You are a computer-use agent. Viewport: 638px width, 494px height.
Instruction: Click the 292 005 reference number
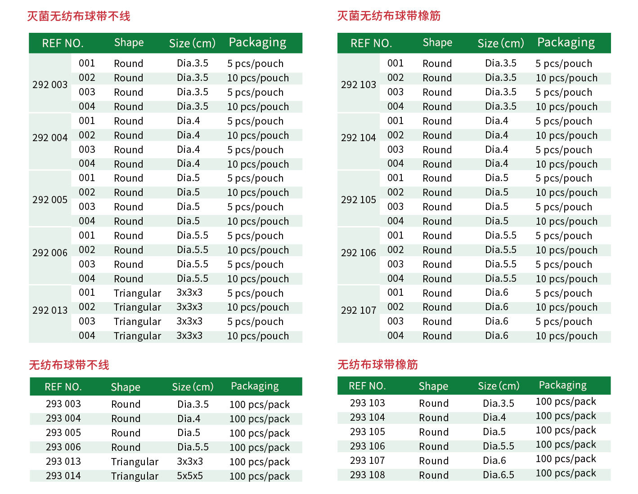(x=50, y=200)
